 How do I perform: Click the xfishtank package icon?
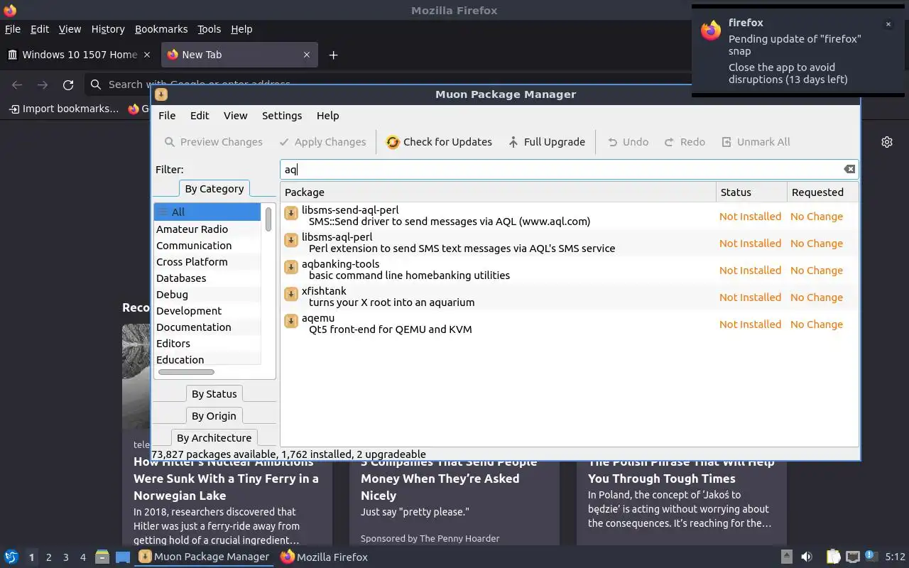pyautogui.click(x=290, y=295)
